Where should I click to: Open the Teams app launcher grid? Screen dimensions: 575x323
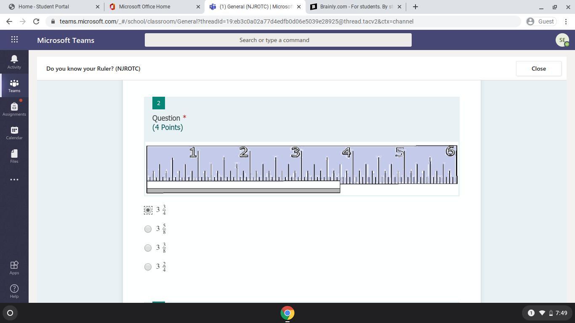click(14, 40)
